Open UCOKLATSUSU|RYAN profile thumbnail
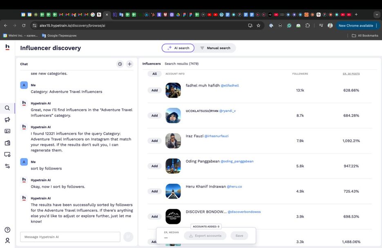 pos(173,116)
